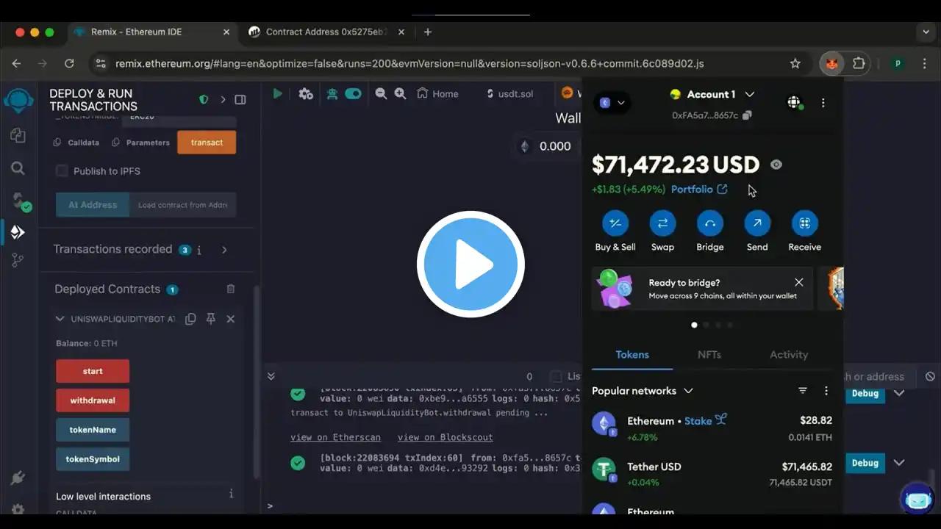Image resolution: width=941 pixels, height=529 pixels.
Task: Remove the UniswapLiquidityBot deployed contract
Action: point(230,319)
